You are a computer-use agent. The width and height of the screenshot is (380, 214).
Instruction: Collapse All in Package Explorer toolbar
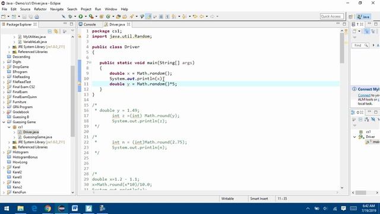point(50,32)
